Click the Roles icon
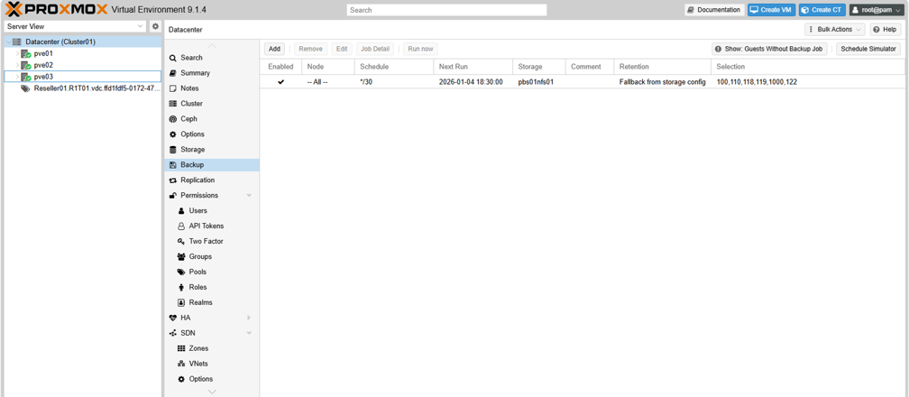Screen dimensions: 909x397 (x=181, y=287)
